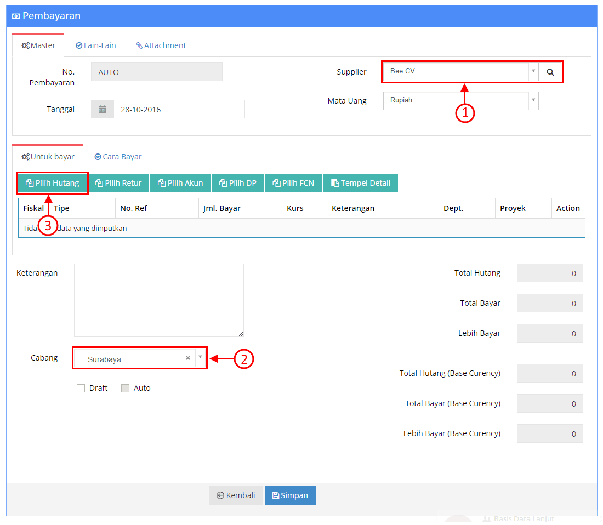Click the Pilih Retur button
The image size is (603, 525).
[x=119, y=183]
